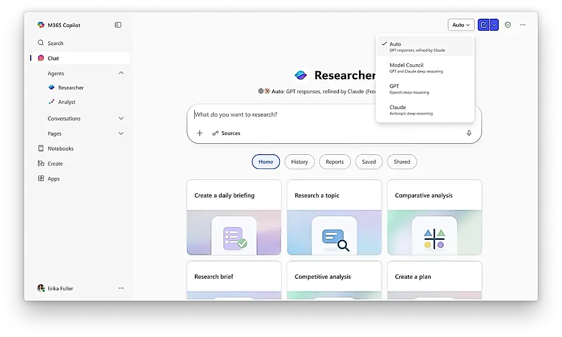
Task: Switch to the Saved tab
Action: [369, 162]
